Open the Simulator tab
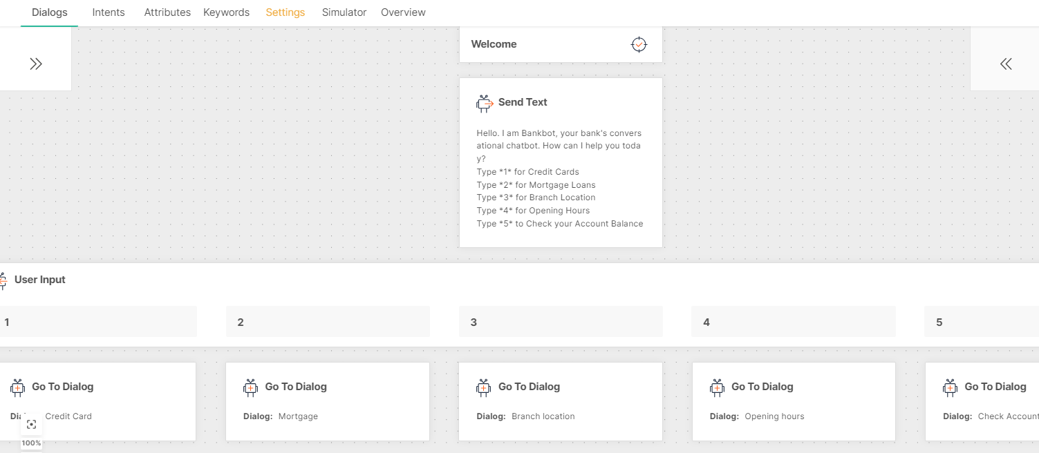1039x453 pixels. (x=344, y=12)
